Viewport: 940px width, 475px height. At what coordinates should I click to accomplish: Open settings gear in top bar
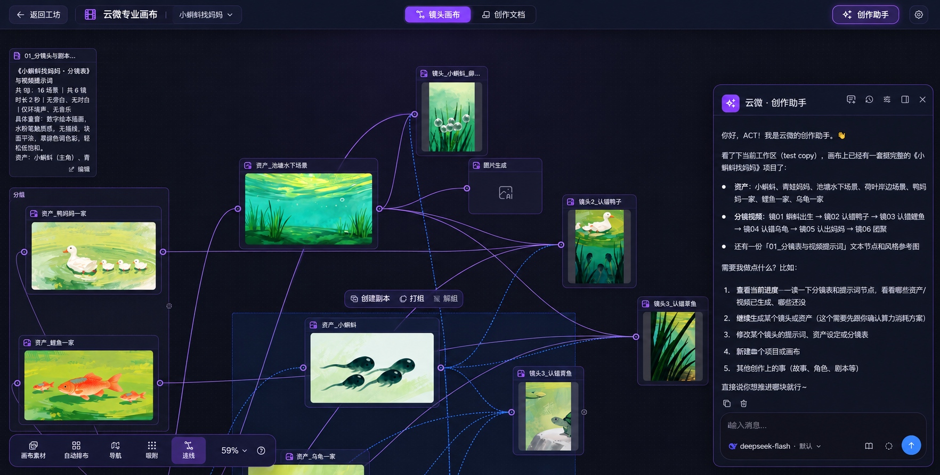click(x=919, y=15)
